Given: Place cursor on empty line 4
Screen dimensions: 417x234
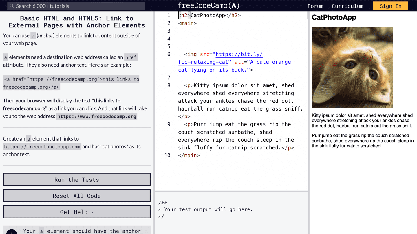Looking at the screenshot, I should 232,39.
